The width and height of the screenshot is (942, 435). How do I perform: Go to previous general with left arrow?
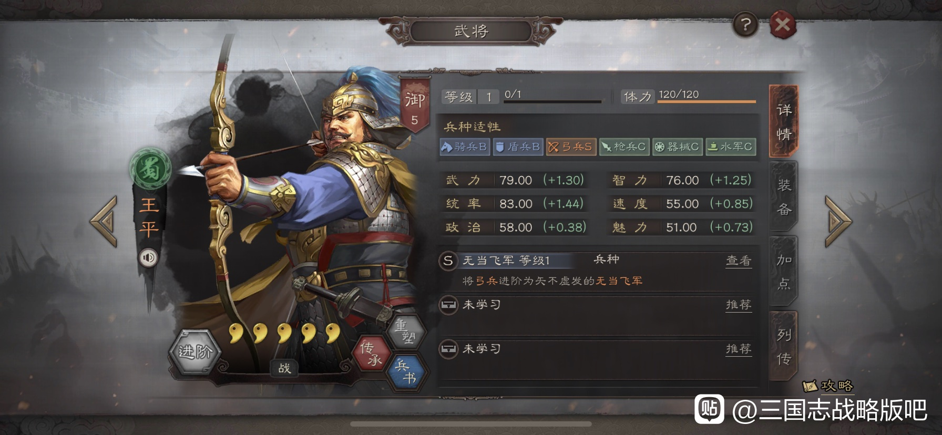(x=104, y=221)
